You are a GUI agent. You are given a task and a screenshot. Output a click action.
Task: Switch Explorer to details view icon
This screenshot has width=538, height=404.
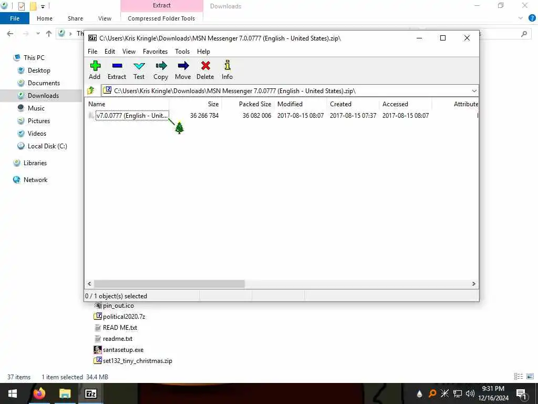coord(519,377)
